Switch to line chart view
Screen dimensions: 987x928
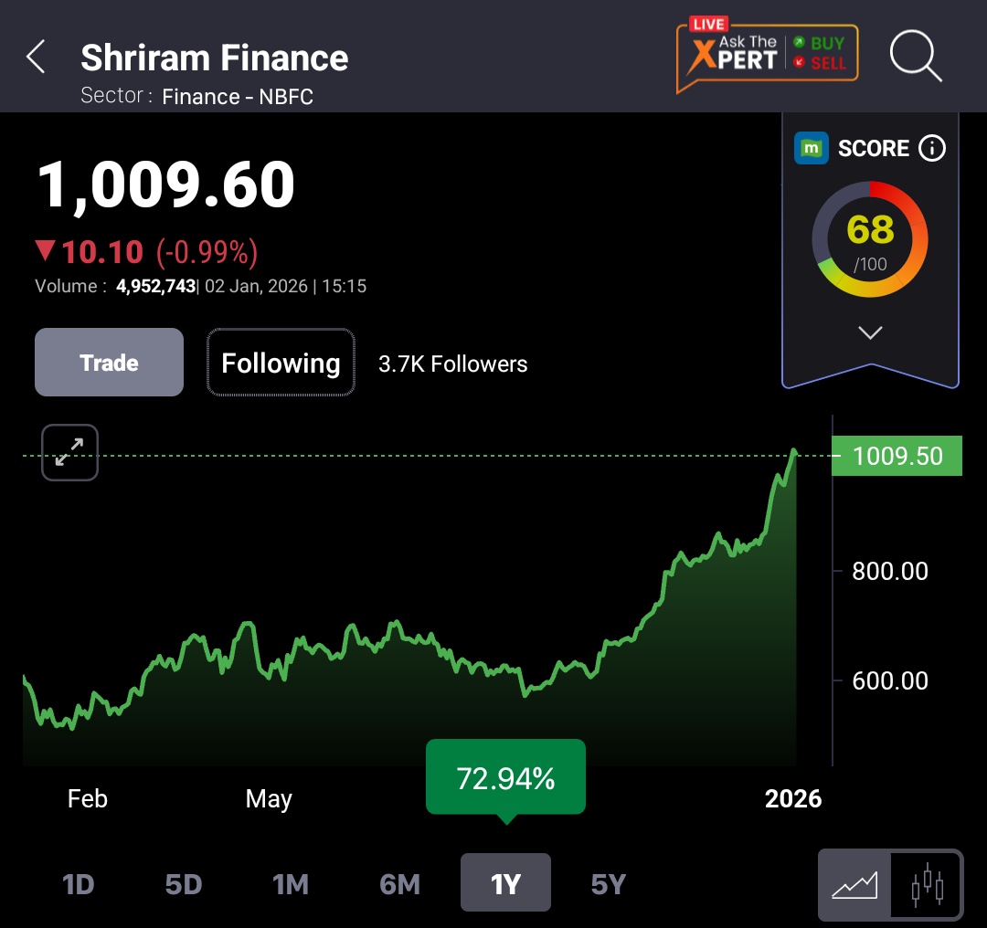(854, 884)
